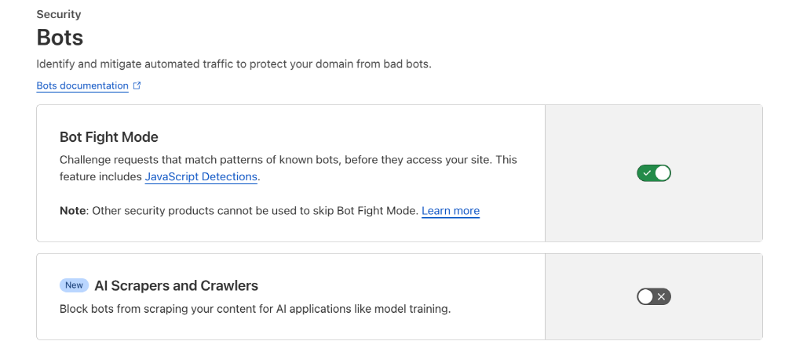This screenshot has width=785, height=352.
Task: Click the checkmark icon inside the green toggle
Action: (646, 173)
